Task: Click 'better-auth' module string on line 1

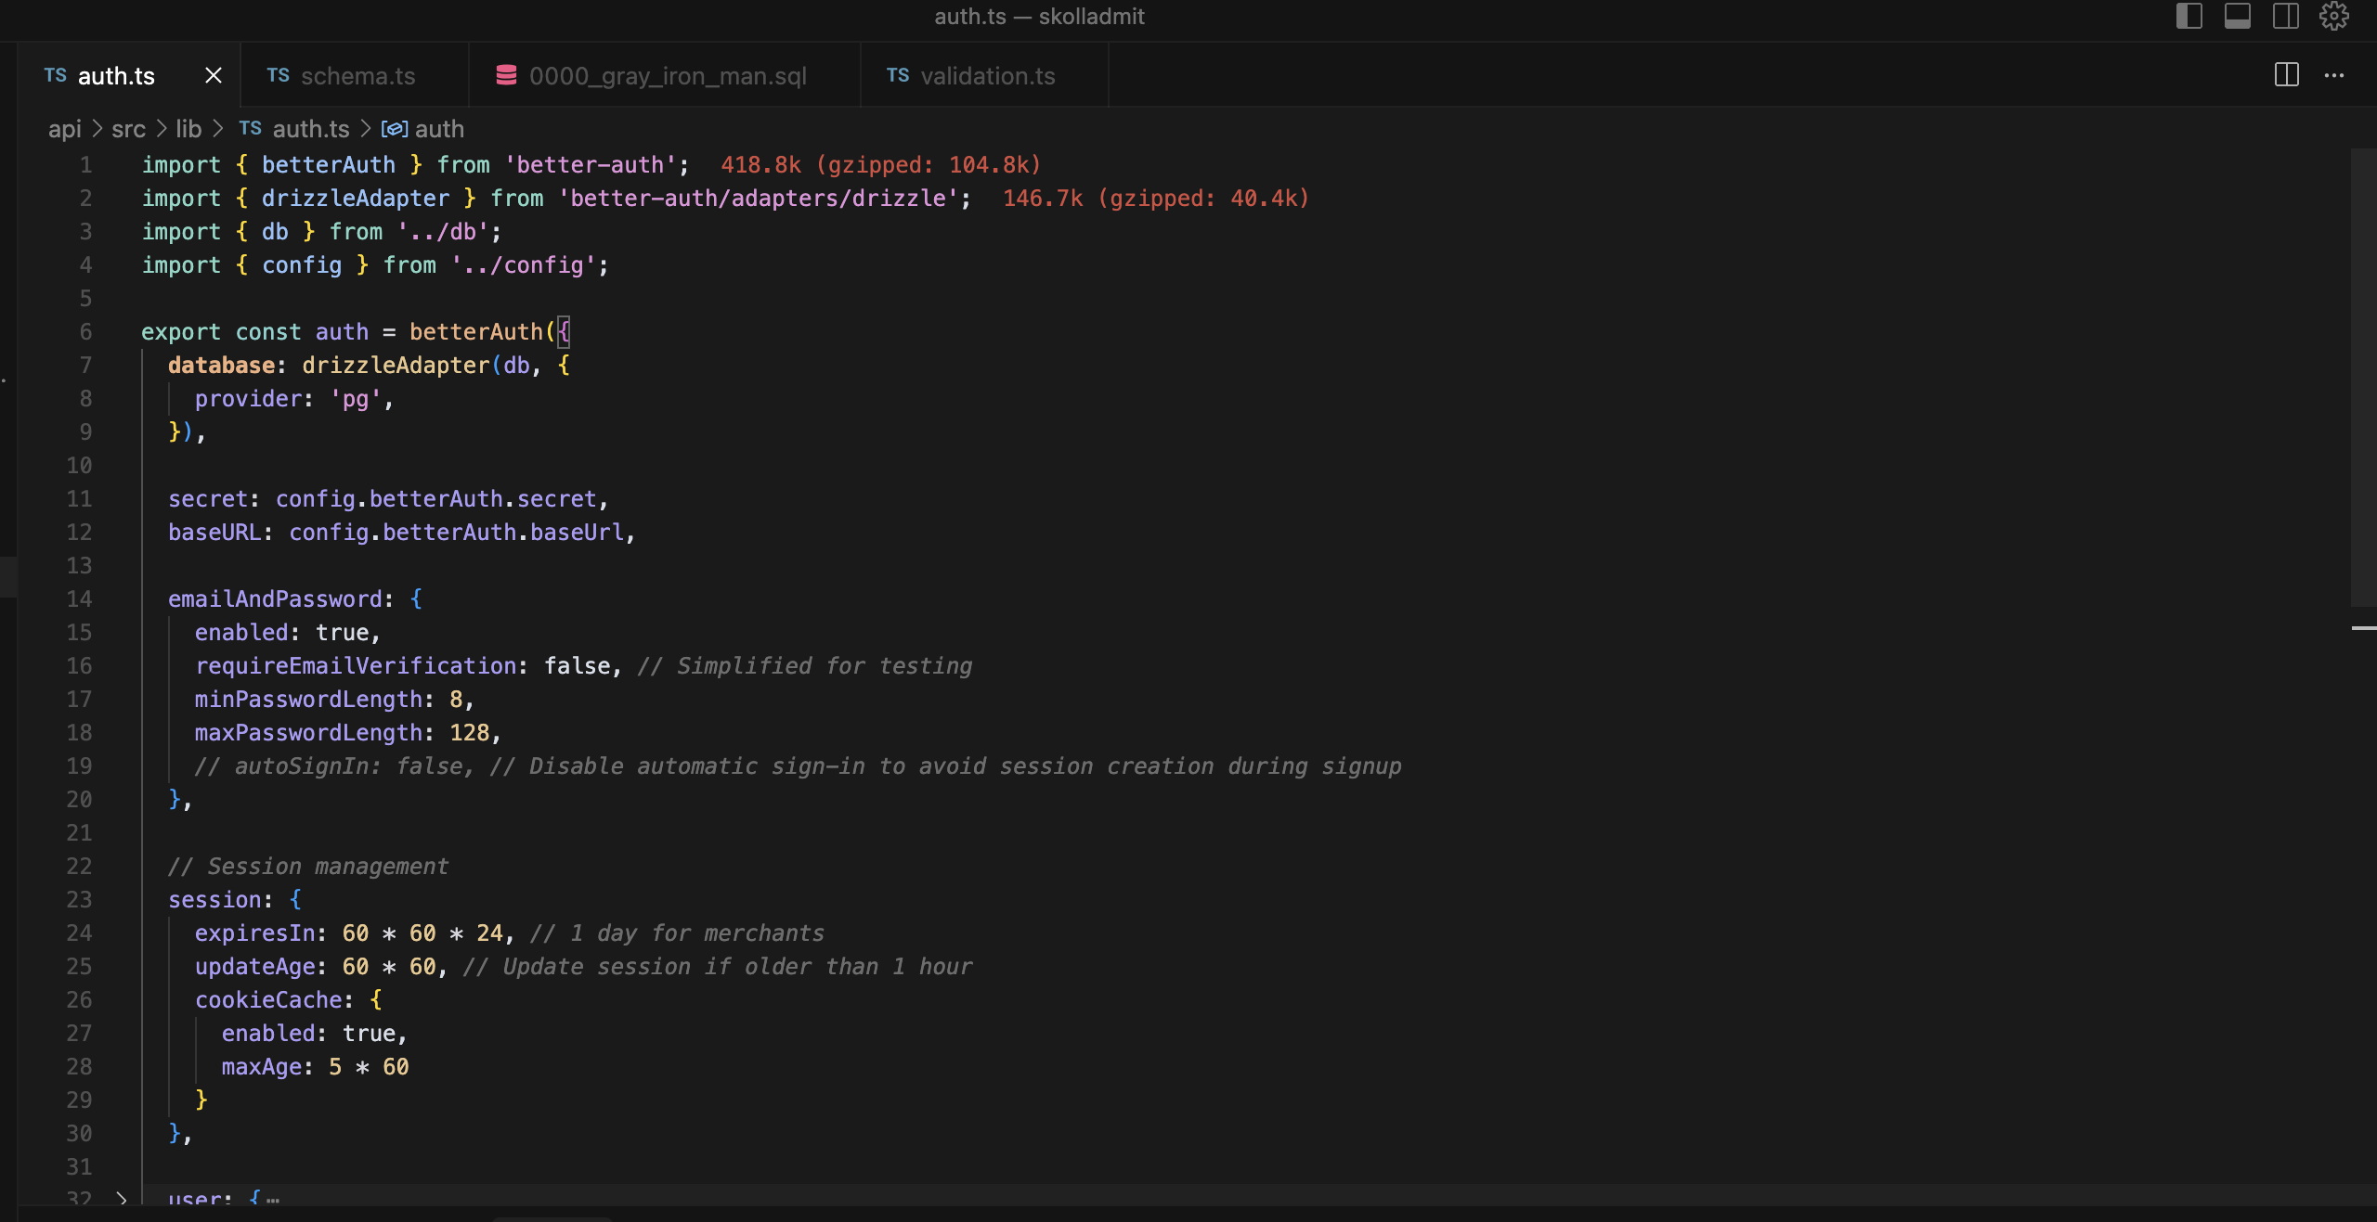Action: 590,165
